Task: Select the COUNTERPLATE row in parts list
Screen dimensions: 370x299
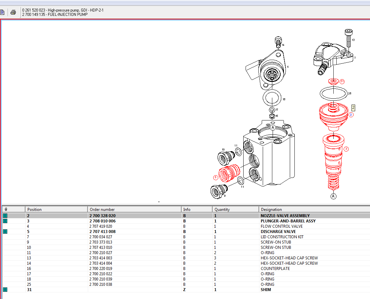Action: pos(275,269)
